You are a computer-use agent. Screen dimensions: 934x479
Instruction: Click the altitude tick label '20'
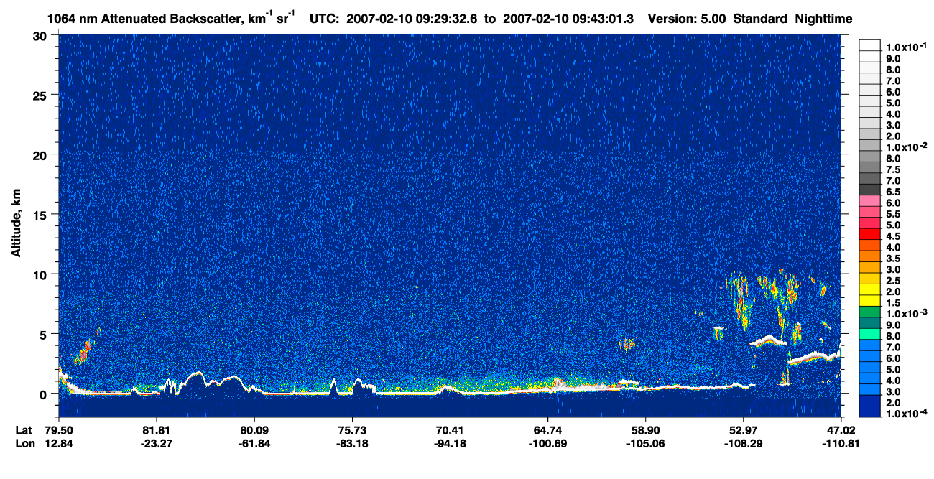[x=42, y=154]
